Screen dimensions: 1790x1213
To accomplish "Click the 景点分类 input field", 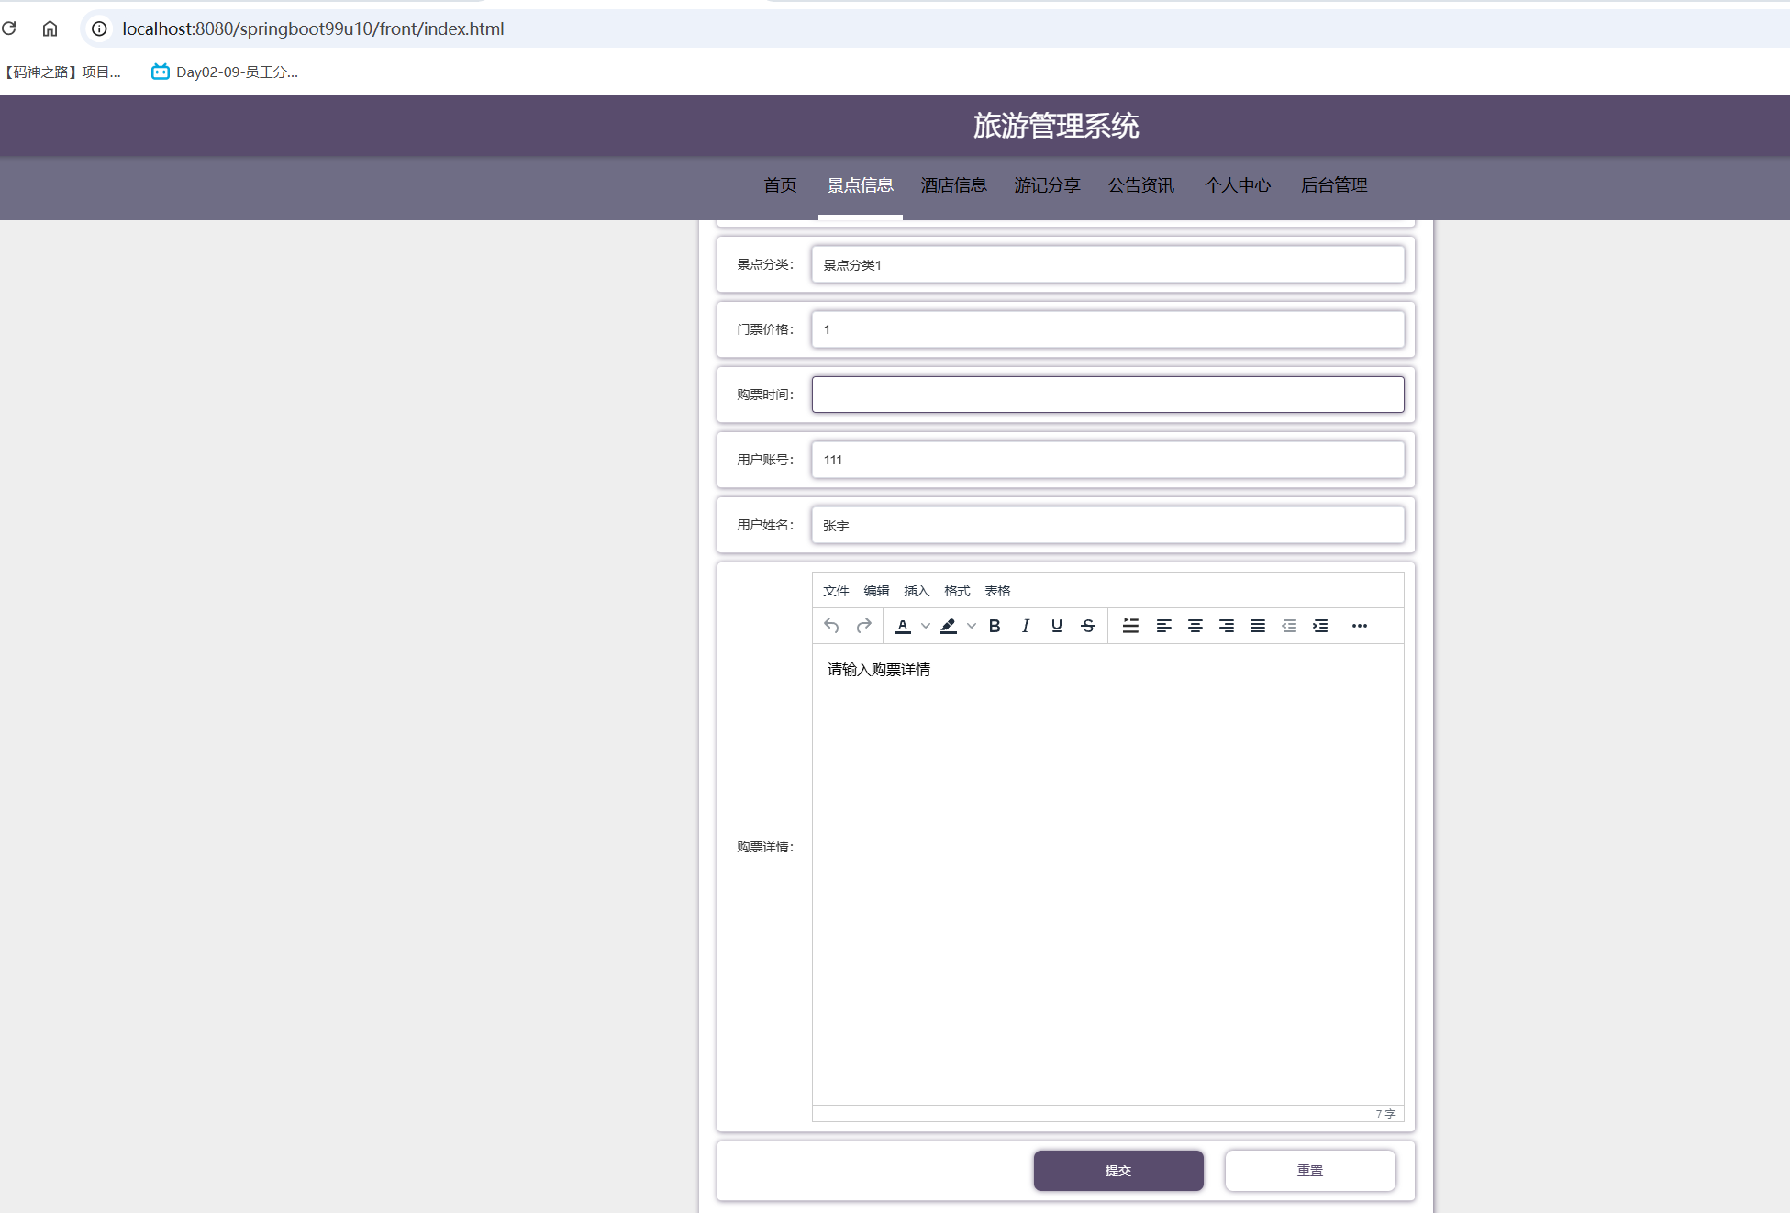I will 1107,264.
